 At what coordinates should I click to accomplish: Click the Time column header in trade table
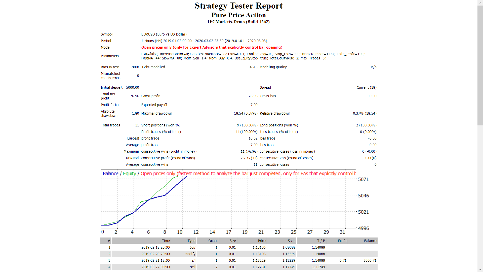[x=166, y=241]
